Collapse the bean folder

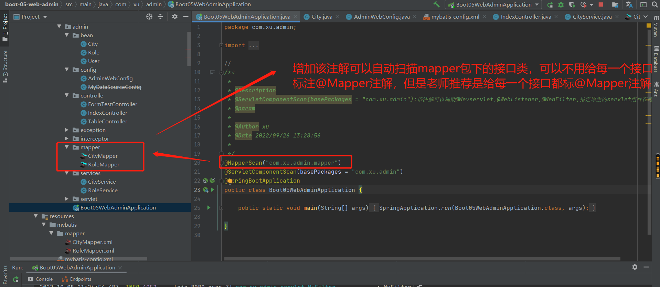[x=67, y=35]
